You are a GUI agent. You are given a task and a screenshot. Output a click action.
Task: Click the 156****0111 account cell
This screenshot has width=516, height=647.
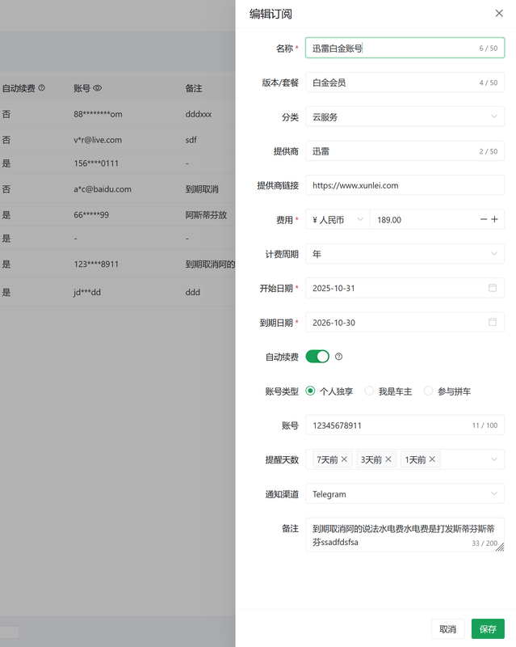pos(96,163)
